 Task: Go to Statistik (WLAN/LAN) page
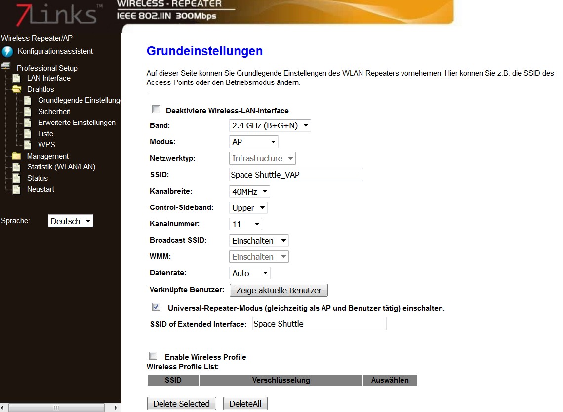(61, 167)
